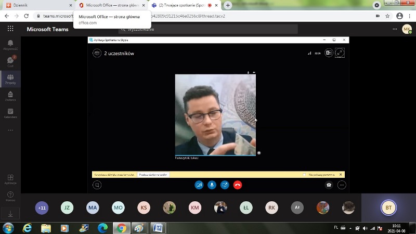Open the layout picker icon
This screenshot has width=416, height=234.
click(x=329, y=53)
